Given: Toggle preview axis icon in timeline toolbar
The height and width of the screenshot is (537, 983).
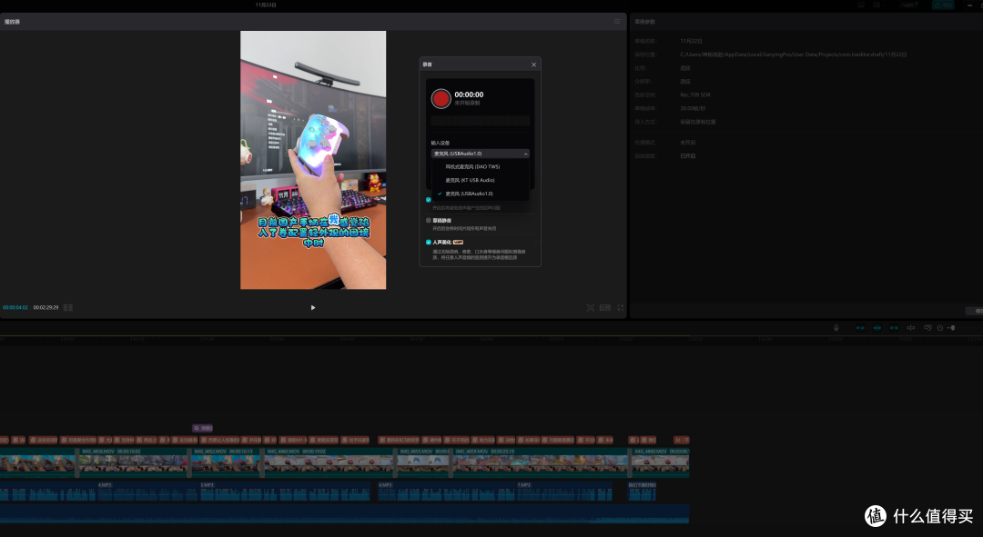Looking at the screenshot, I should [x=911, y=328].
